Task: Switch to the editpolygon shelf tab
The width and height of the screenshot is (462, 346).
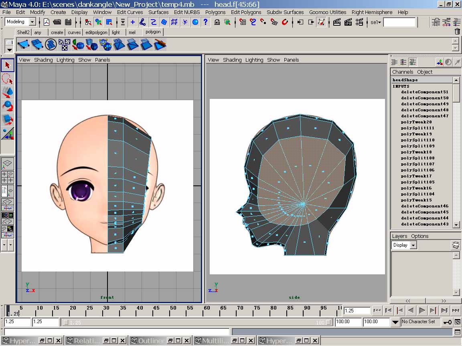Action: 96,32
